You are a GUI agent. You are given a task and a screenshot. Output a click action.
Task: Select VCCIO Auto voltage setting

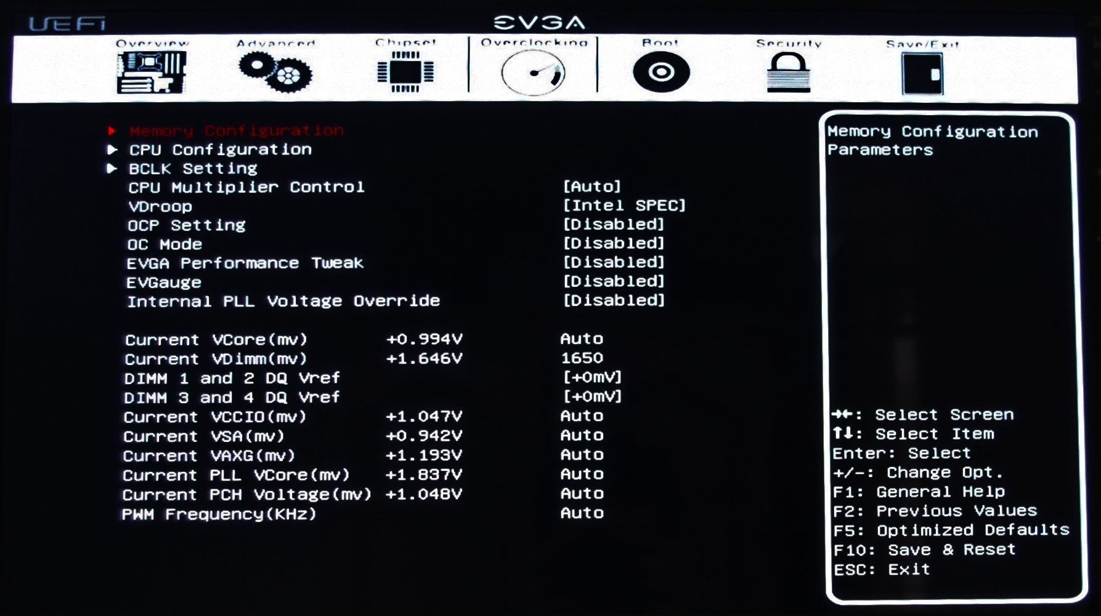point(582,416)
